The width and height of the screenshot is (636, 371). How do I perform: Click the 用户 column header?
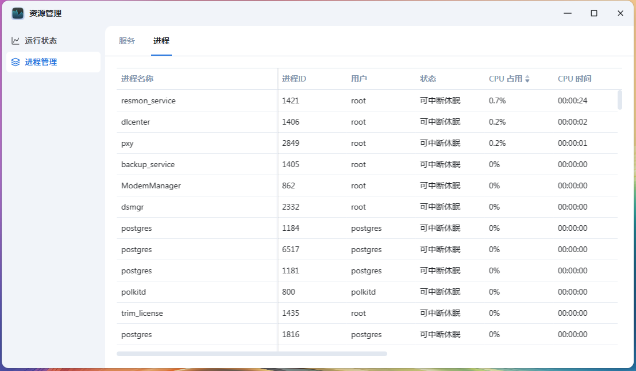tap(359, 79)
